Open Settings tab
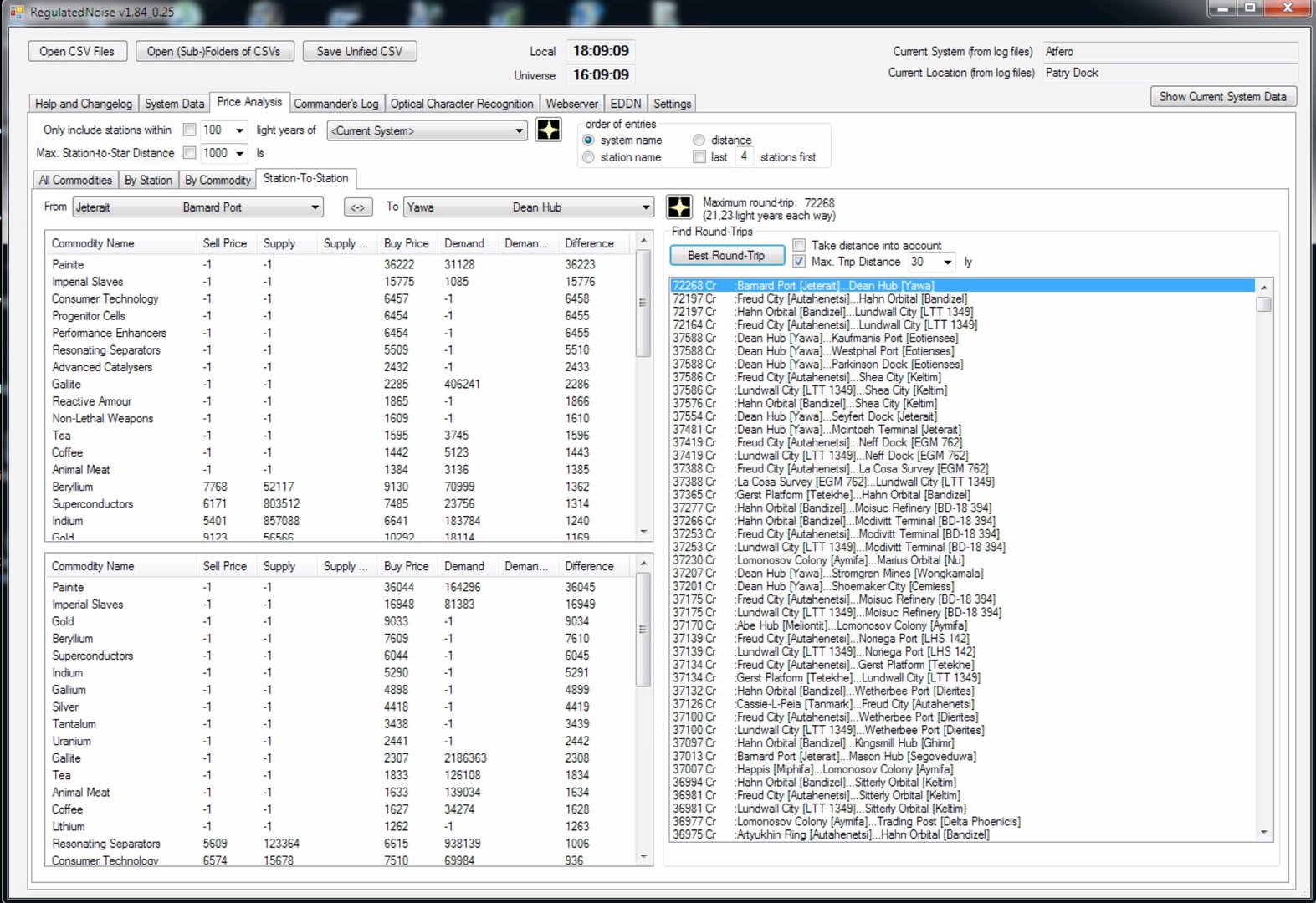1316x903 pixels. tap(673, 104)
